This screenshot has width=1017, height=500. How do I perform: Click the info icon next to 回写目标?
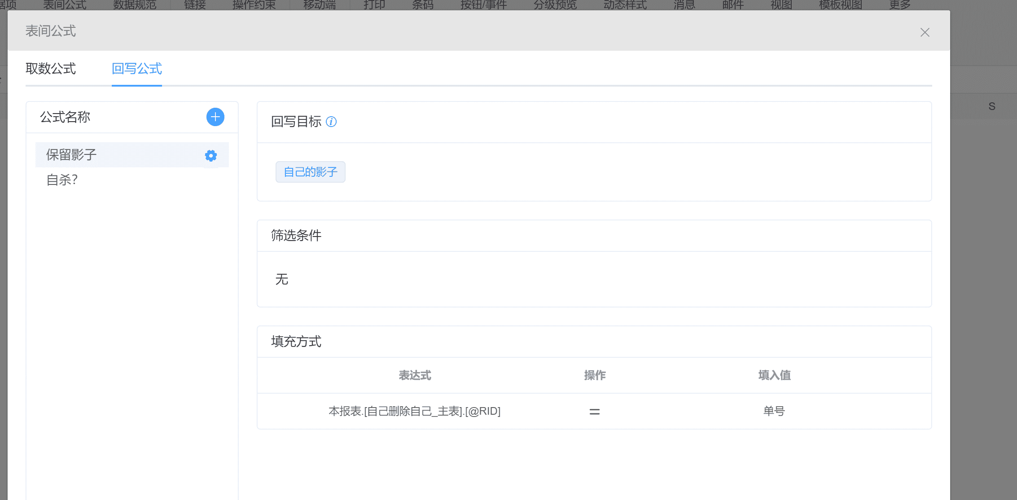331,122
